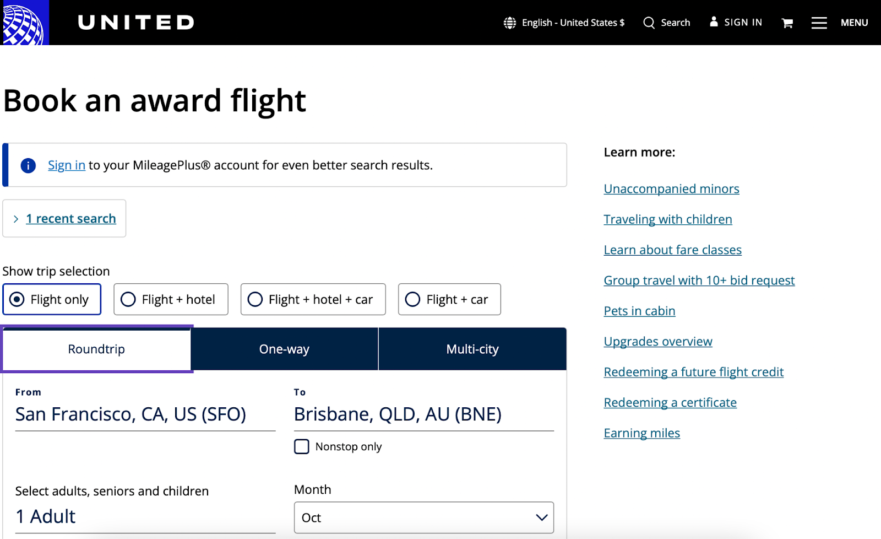Expand the 1 recent search chevron
Image resolution: width=881 pixels, height=539 pixels.
[x=16, y=219]
